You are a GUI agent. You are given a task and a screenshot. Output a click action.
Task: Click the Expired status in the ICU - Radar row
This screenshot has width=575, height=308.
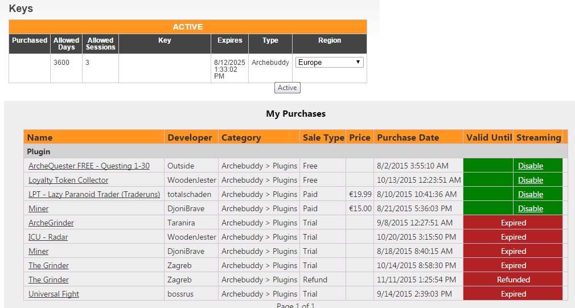pos(514,237)
